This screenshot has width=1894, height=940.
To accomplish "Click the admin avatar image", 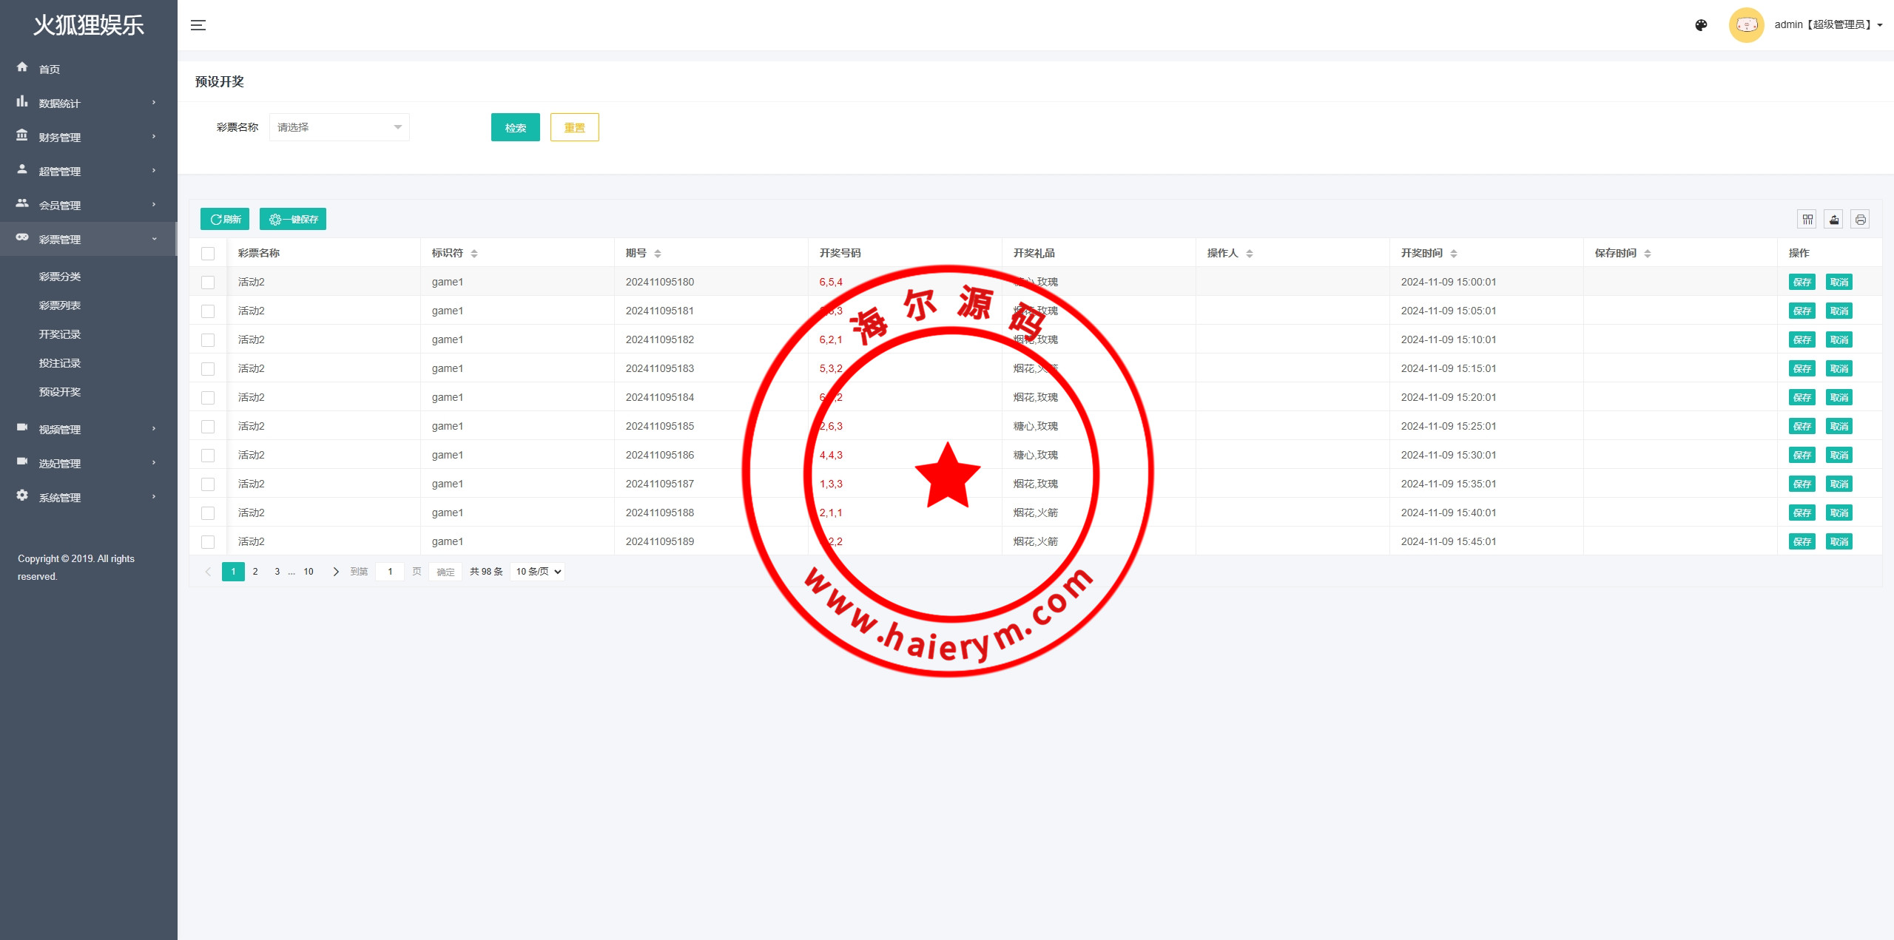I will [1746, 25].
